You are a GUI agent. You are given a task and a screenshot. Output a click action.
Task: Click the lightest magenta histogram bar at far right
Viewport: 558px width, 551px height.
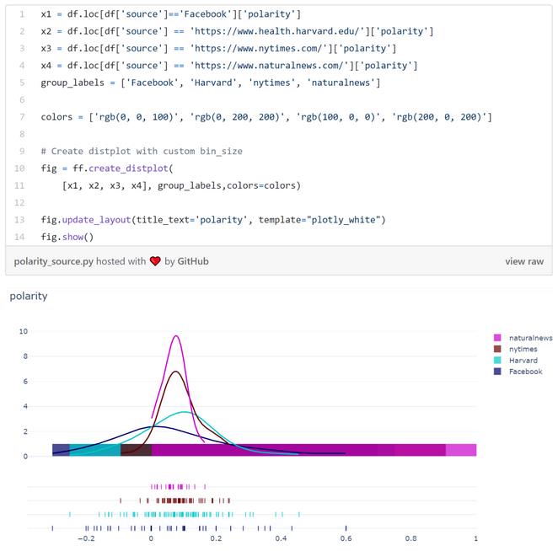pos(461,450)
